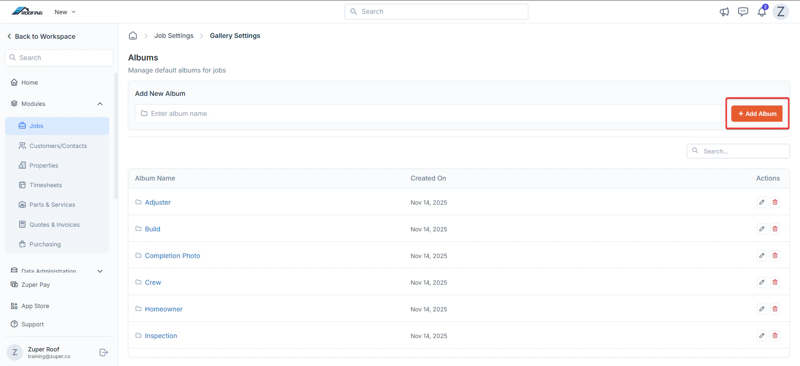This screenshot has width=800, height=366.
Task: Open the Adjuster album link
Action: coord(158,202)
